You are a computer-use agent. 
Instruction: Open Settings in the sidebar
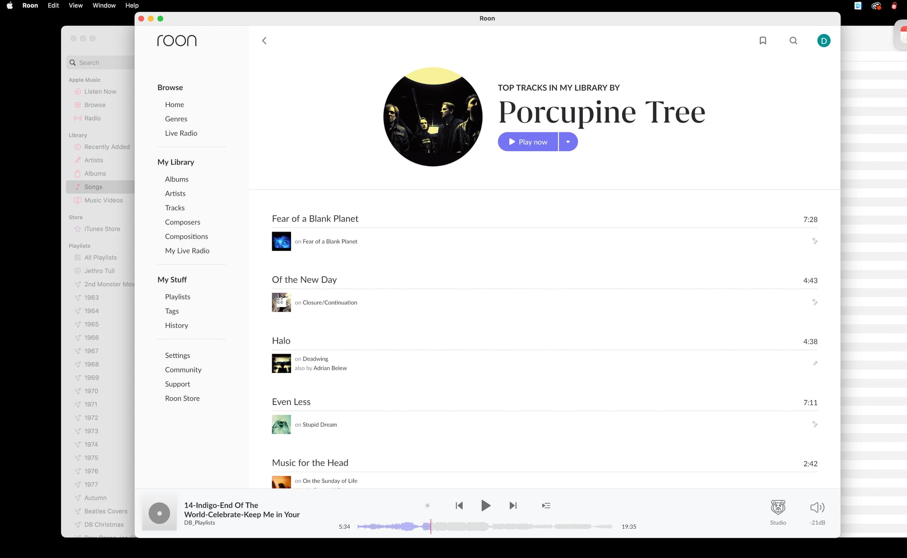point(178,355)
